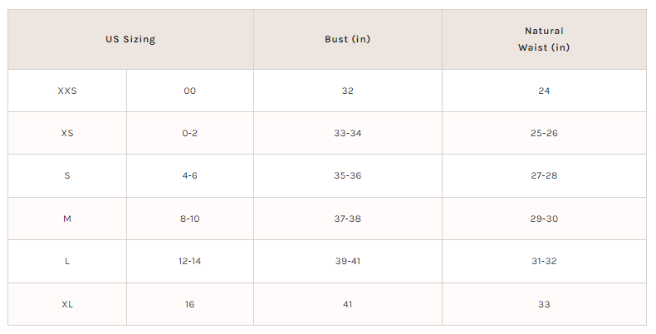Click the 8-10 numeric size cell

(x=190, y=219)
